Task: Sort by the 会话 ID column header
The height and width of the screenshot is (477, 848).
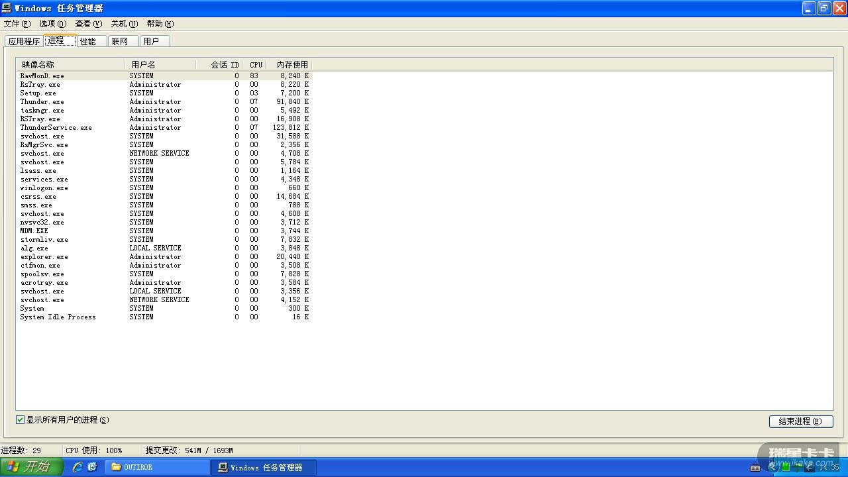Action: coord(220,65)
